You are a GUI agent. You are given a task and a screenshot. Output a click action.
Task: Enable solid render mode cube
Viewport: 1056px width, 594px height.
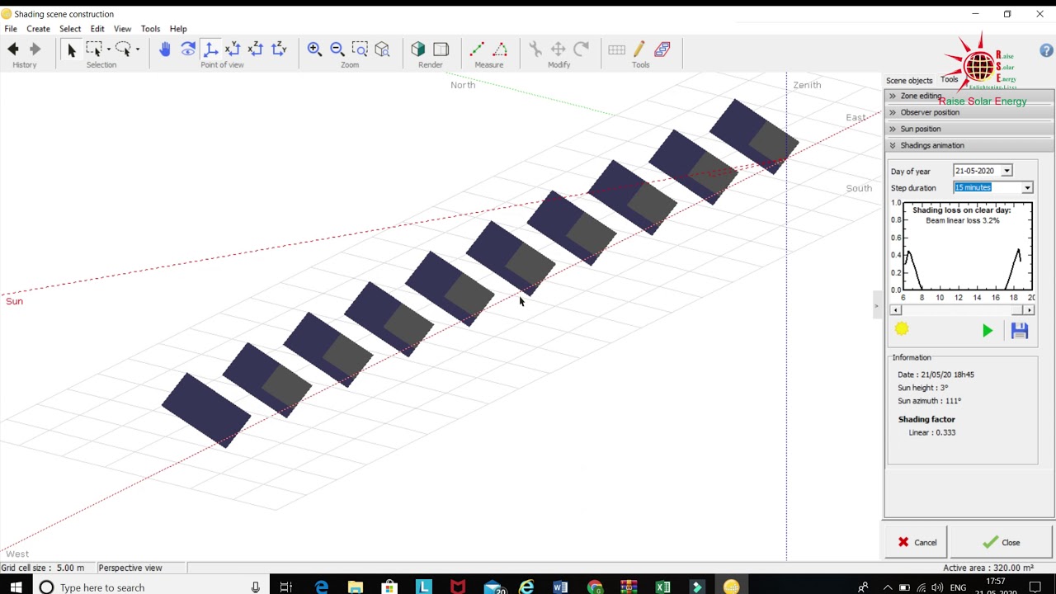coord(418,49)
